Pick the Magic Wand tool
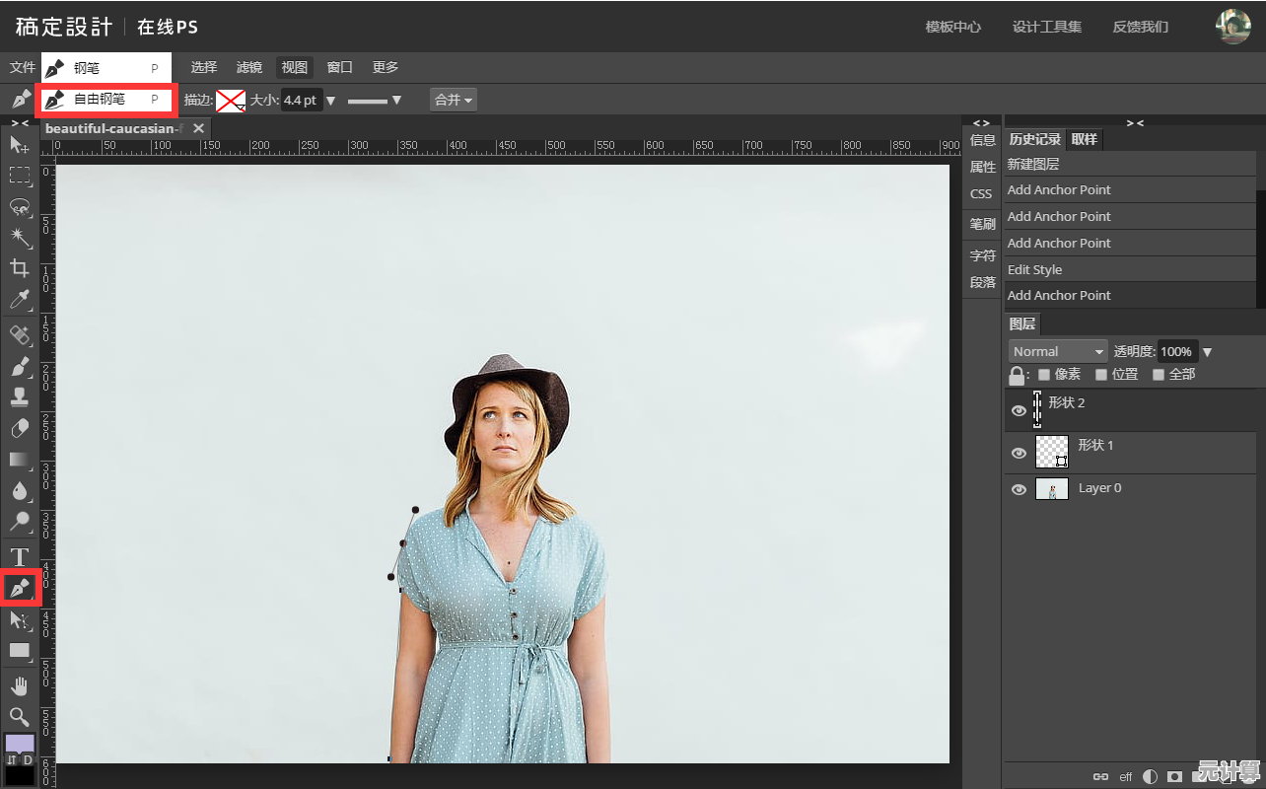This screenshot has width=1266, height=789. pyautogui.click(x=20, y=237)
